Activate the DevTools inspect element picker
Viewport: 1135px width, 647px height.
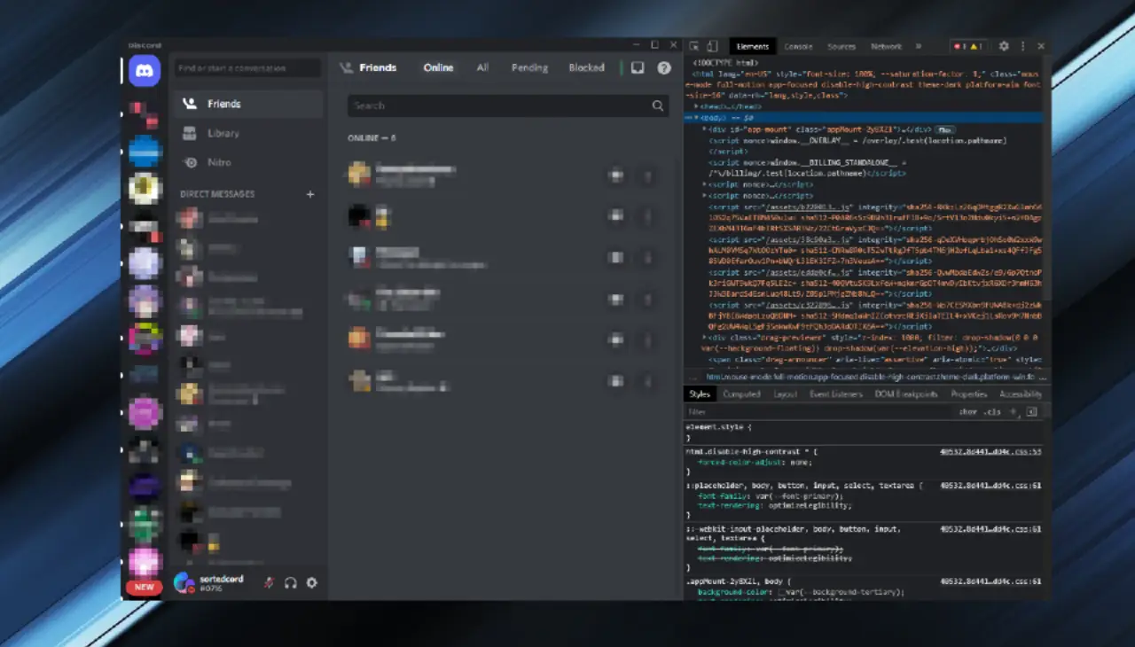tap(694, 46)
